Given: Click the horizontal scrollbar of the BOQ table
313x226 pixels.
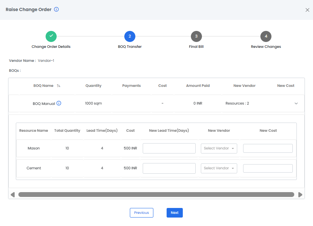Looking at the screenshot, I should 156,195.
